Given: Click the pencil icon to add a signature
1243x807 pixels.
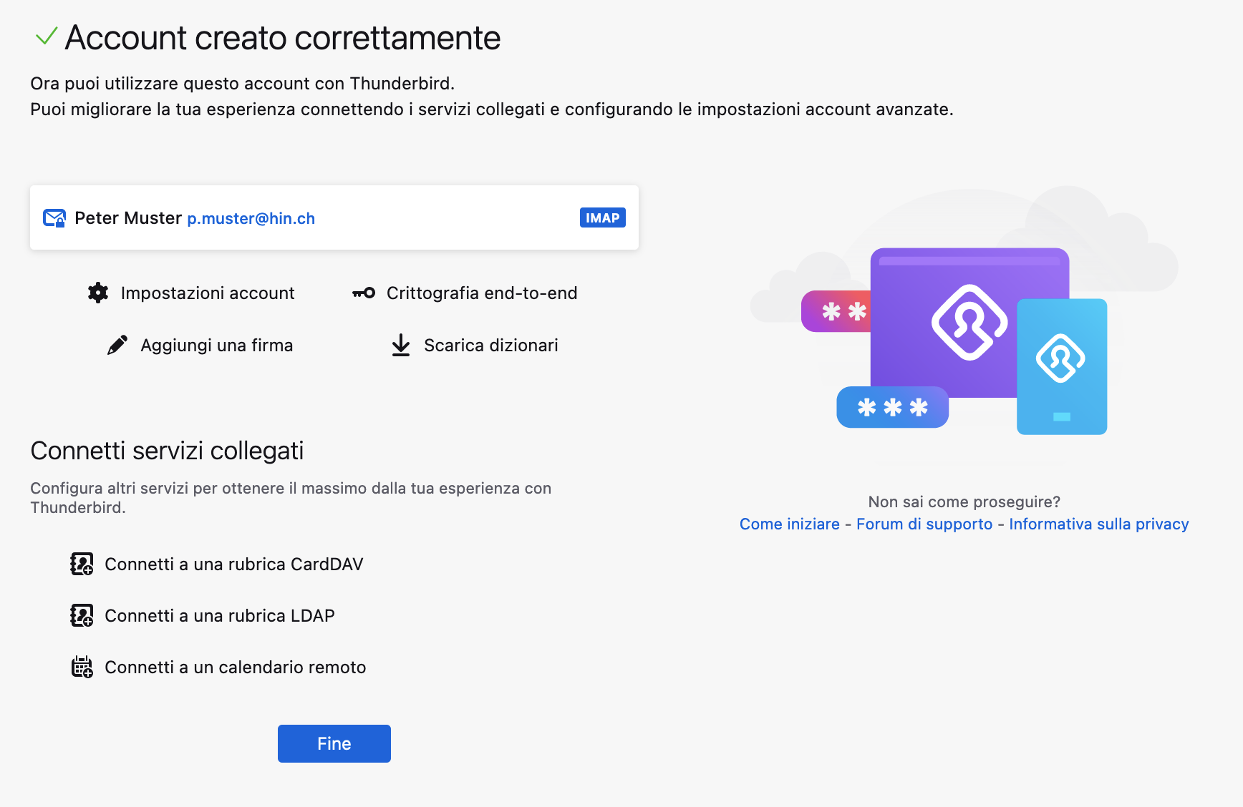Looking at the screenshot, I should click(117, 345).
